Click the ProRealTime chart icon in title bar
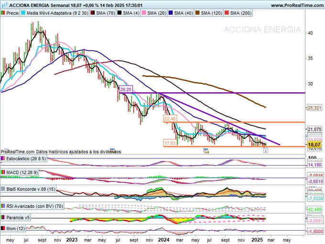The image size is (325, 244). tap(4, 5)
